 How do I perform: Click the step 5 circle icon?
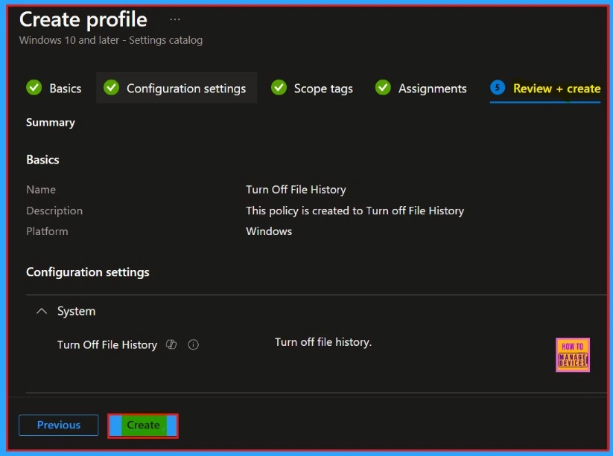[x=498, y=88]
